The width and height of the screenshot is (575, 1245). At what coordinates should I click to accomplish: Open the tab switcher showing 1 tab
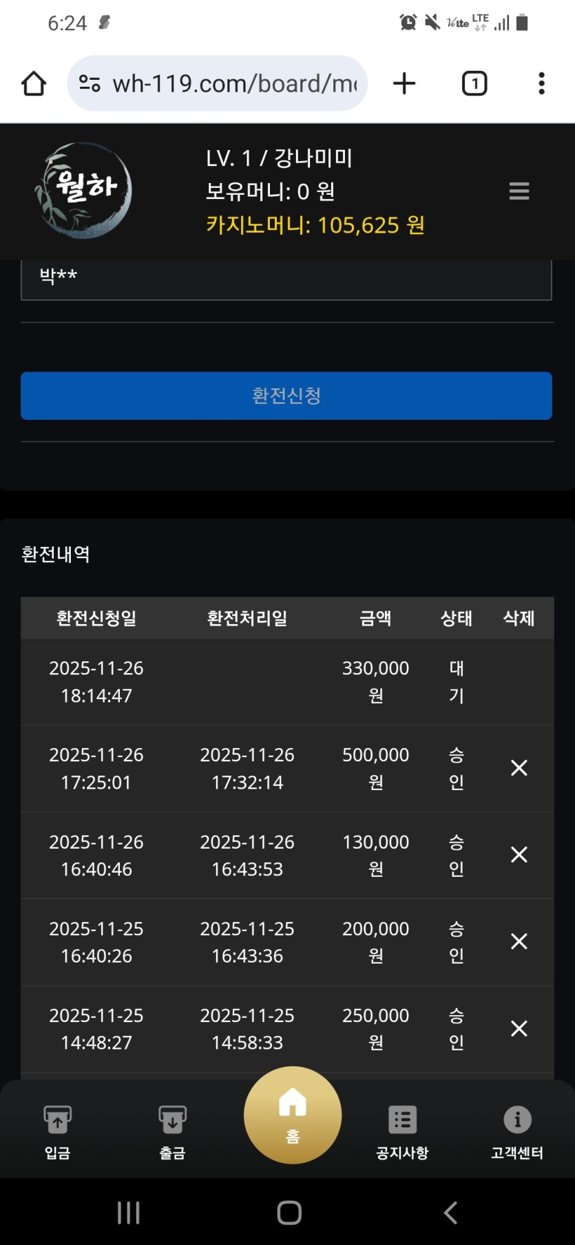[474, 84]
